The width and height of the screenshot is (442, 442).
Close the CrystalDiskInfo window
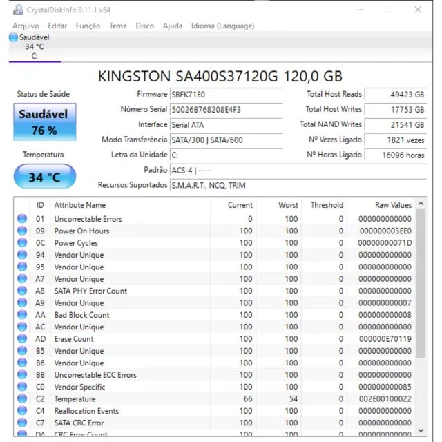pyautogui.click(x=418, y=10)
